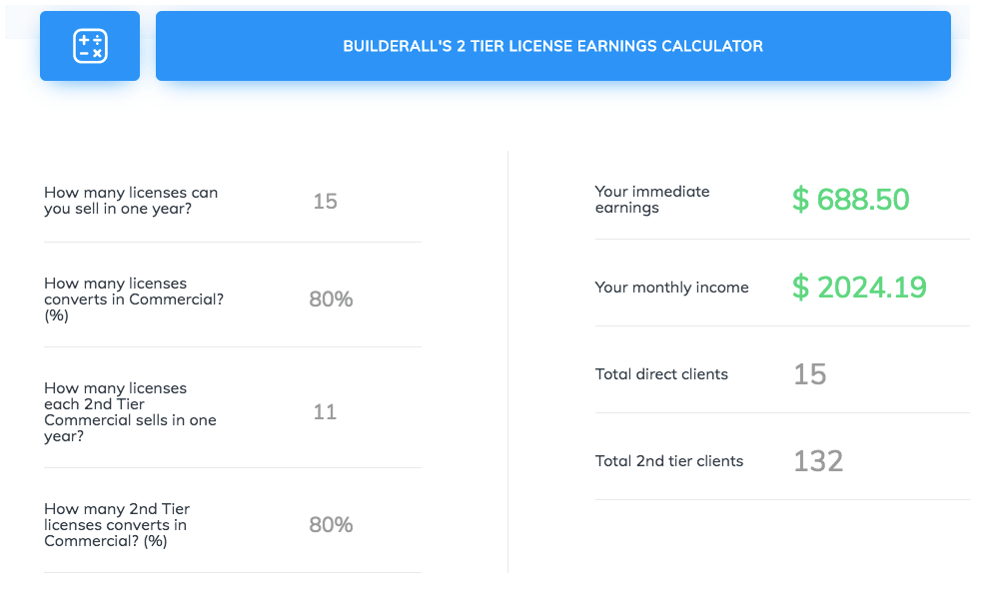
Task: Click the 132 second tier clients total
Action: (818, 461)
